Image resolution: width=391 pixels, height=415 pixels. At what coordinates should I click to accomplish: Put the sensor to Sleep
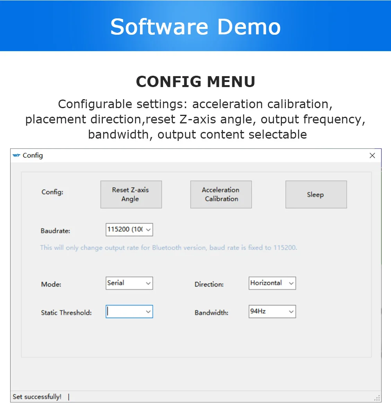(316, 194)
